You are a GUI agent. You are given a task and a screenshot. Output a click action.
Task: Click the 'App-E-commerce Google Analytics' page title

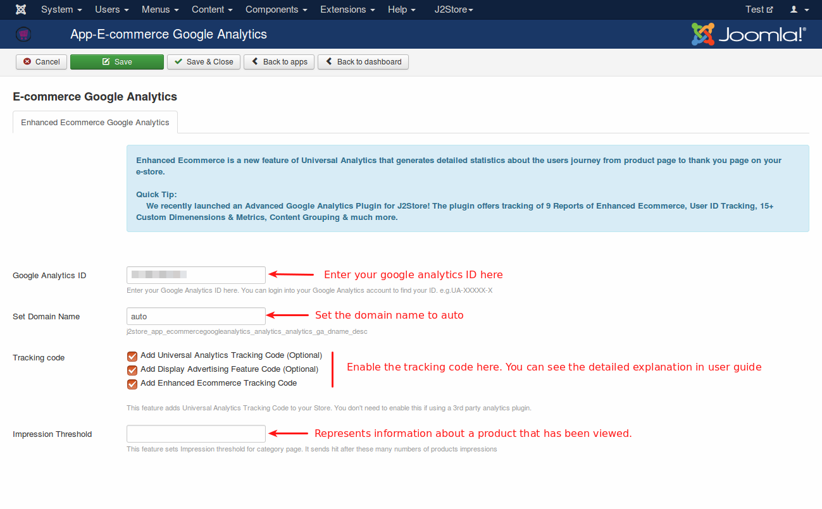click(x=168, y=34)
